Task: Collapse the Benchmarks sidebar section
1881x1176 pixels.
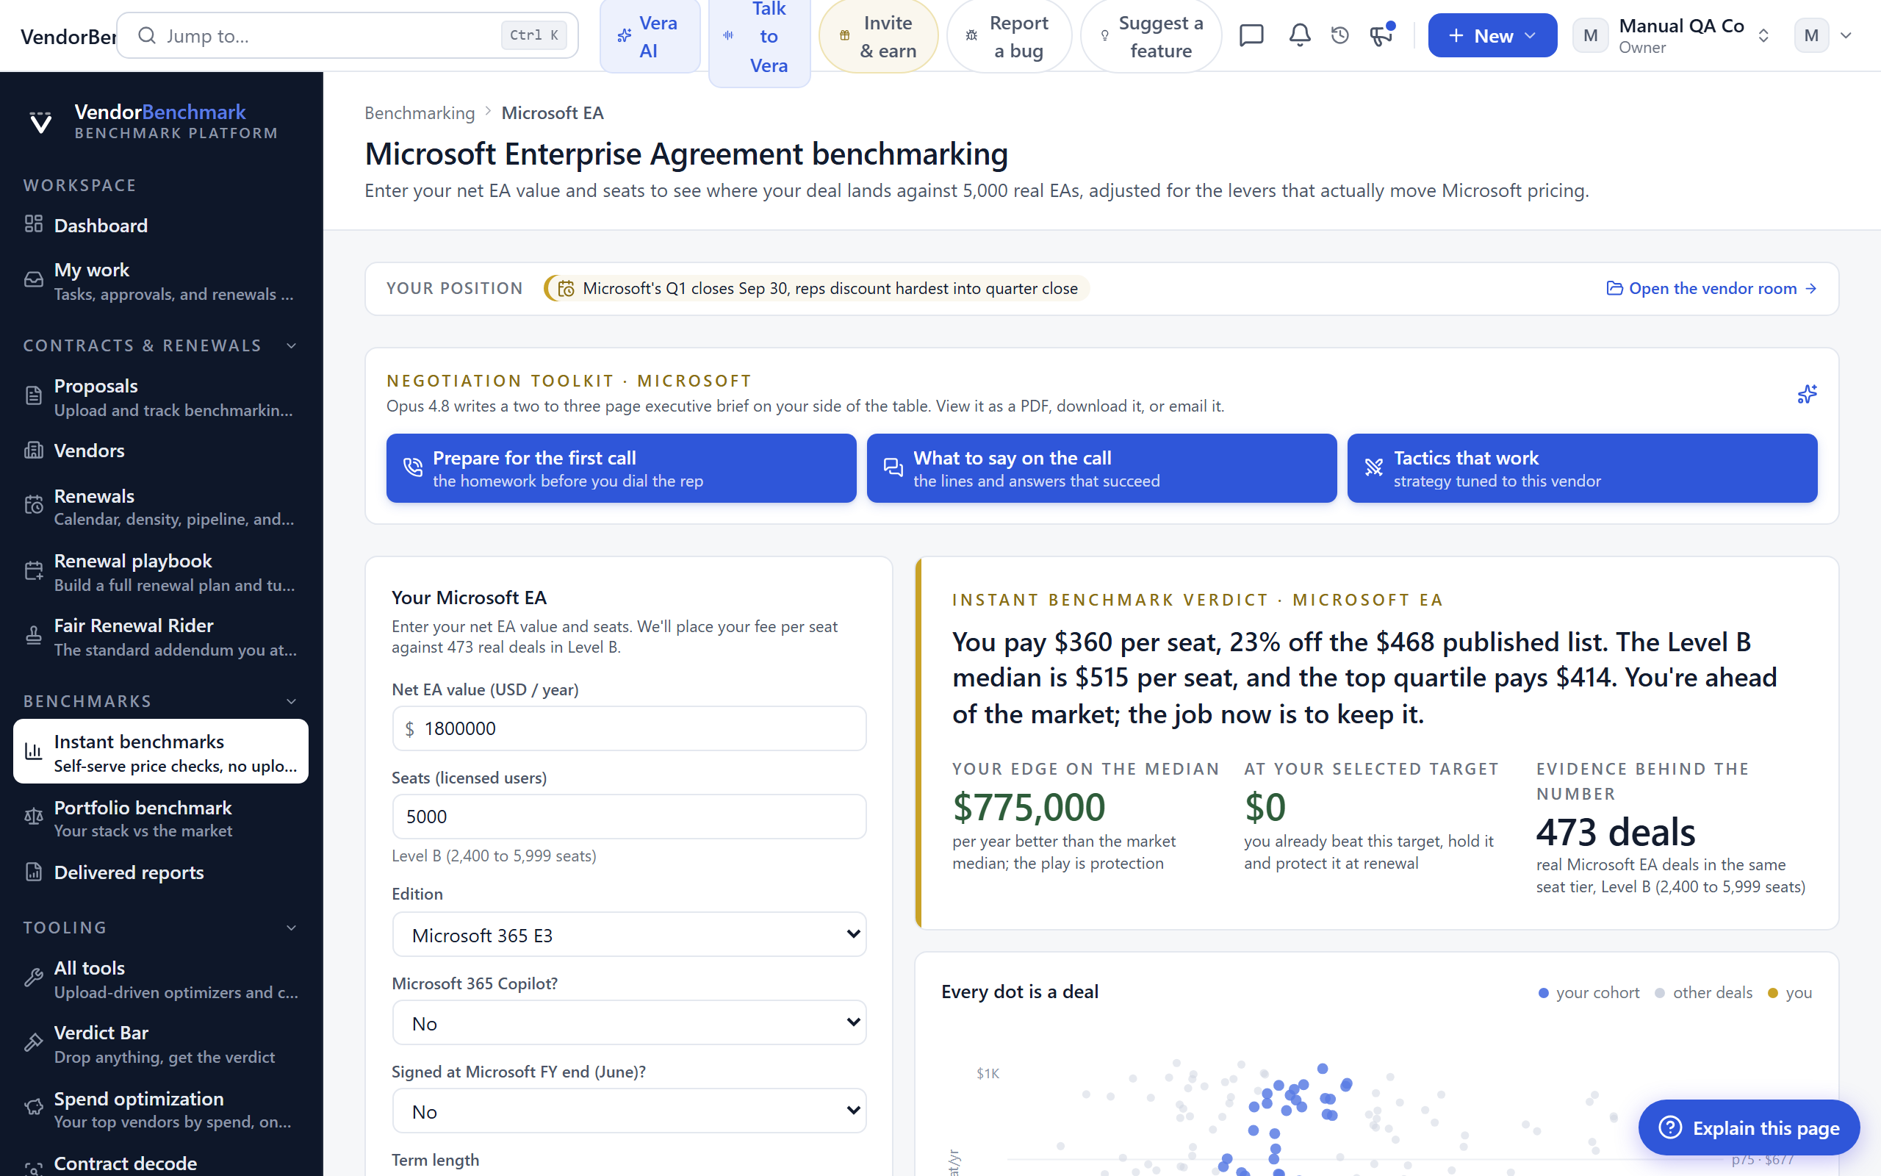Action: pyautogui.click(x=292, y=701)
